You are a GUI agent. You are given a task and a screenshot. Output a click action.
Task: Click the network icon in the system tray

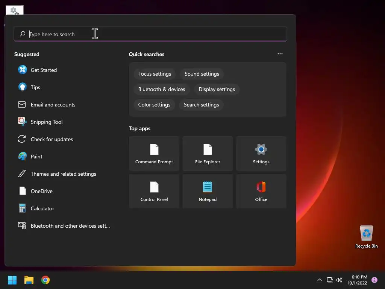(330, 280)
